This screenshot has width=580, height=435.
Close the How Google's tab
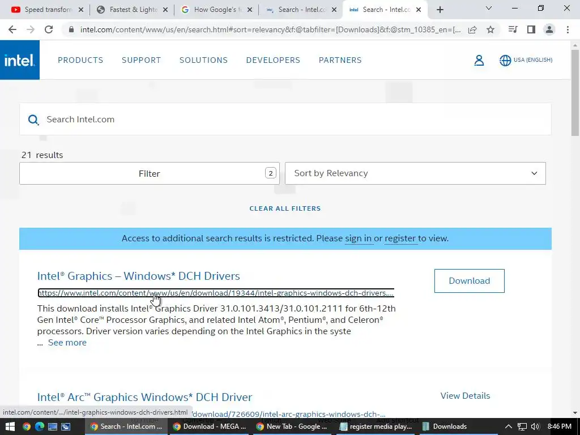(250, 10)
